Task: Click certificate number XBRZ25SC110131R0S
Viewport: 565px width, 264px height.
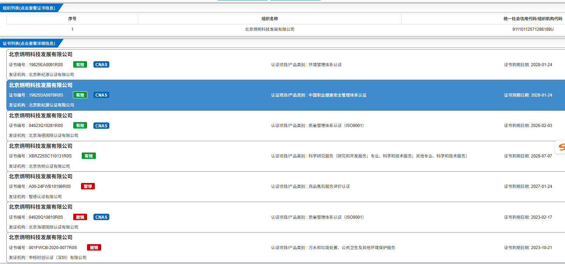Action: (50, 156)
